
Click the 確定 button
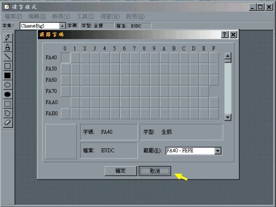pos(121,171)
